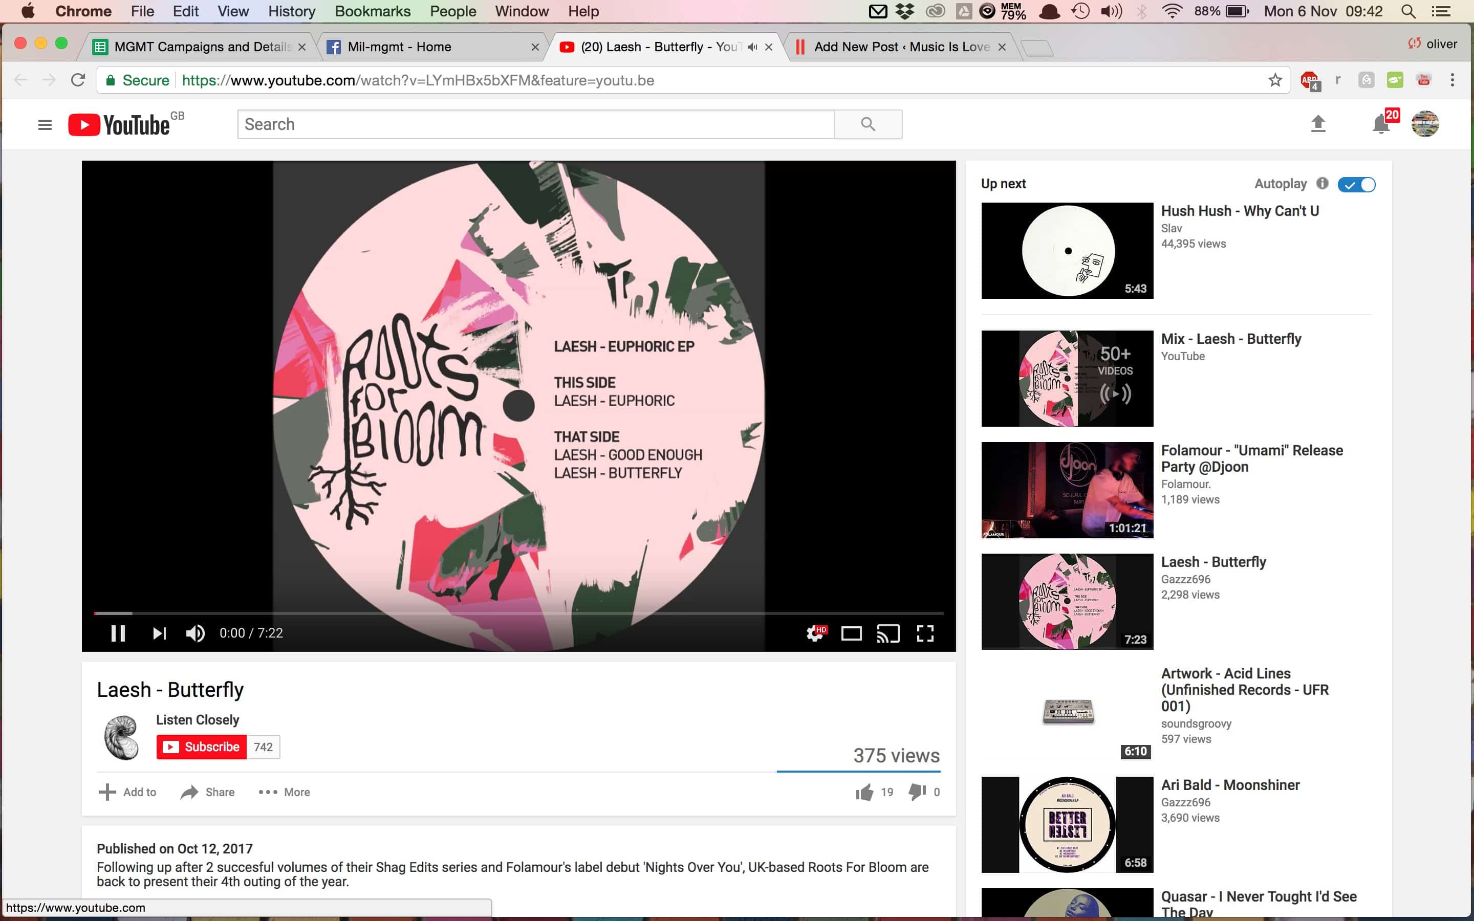Open the red YouTube extension icon
Screen dimensions: 1474x921
pos(1423,80)
